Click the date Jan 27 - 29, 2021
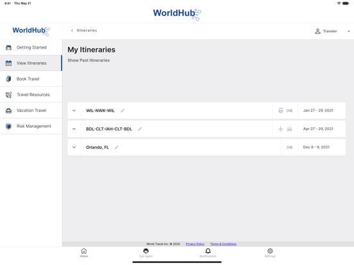The width and height of the screenshot is (354, 265). click(318, 110)
